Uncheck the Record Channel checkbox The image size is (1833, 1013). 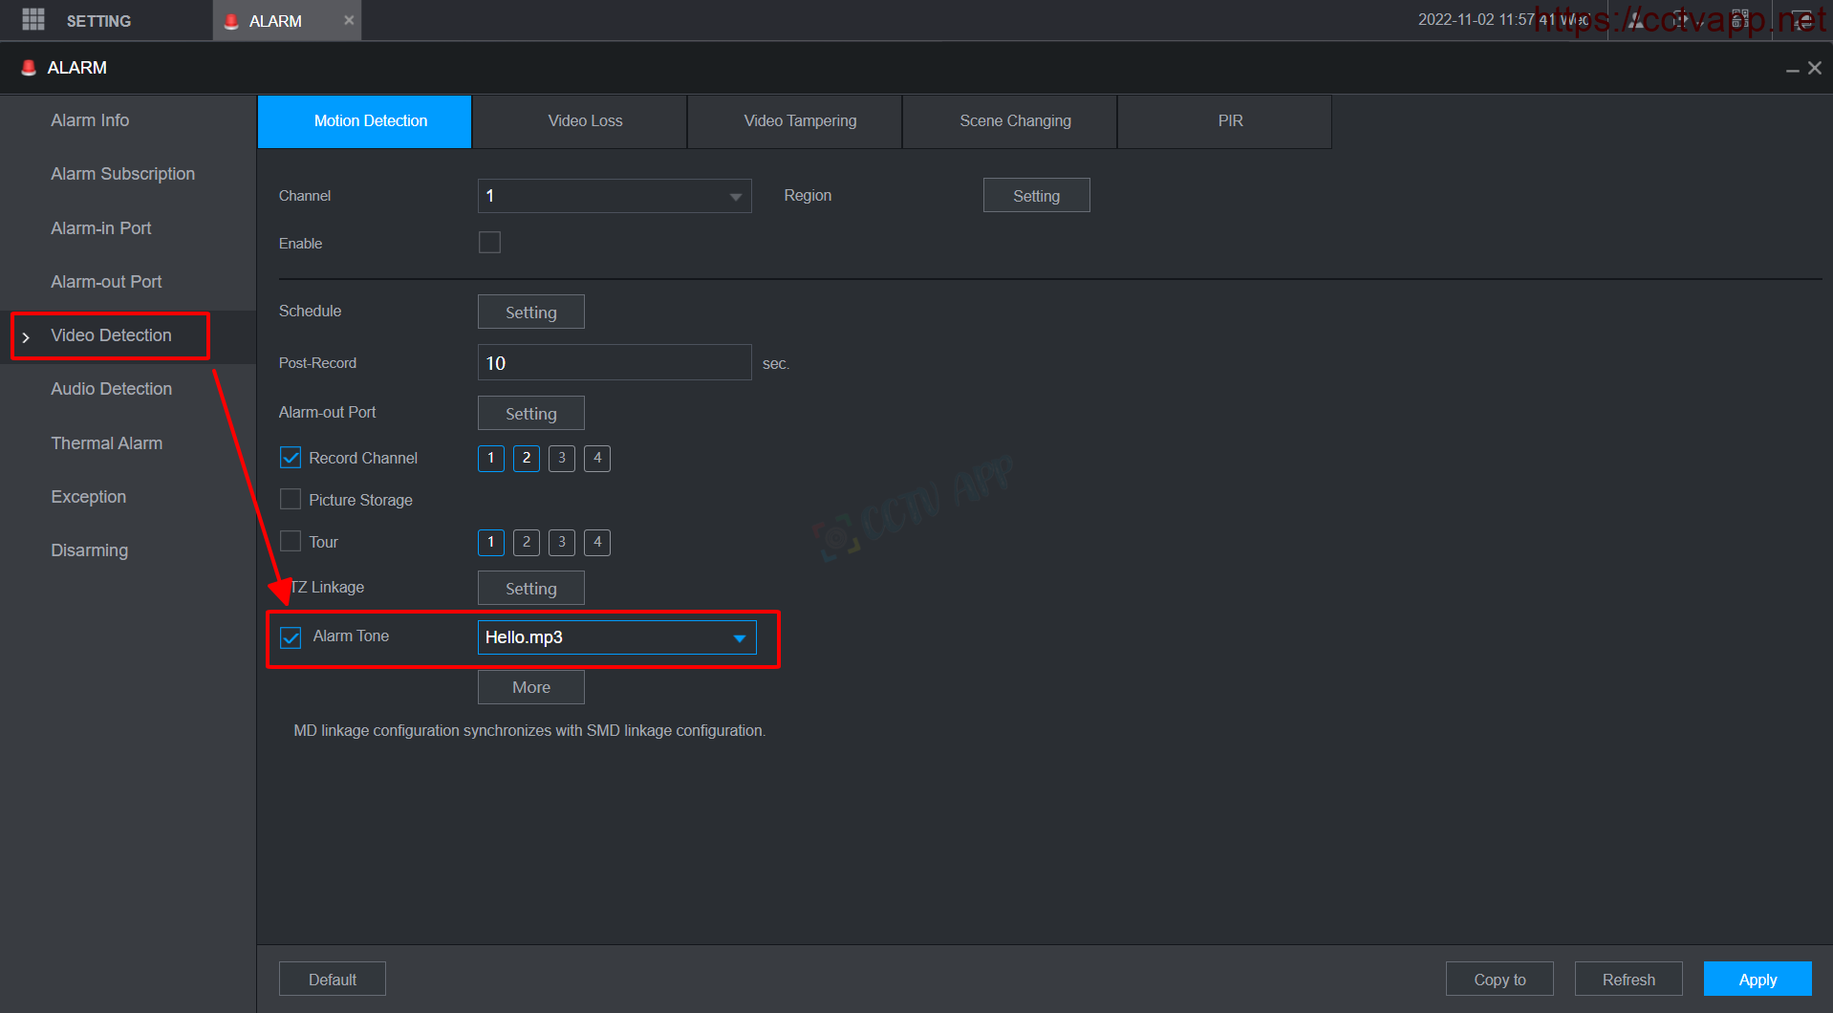[291, 458]
